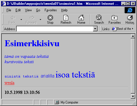Click the monospace sinistä tekstiä text
Image resolution: width=137 pixels, height=106 pixels.
pyautogui.click(x=21, y=76)
